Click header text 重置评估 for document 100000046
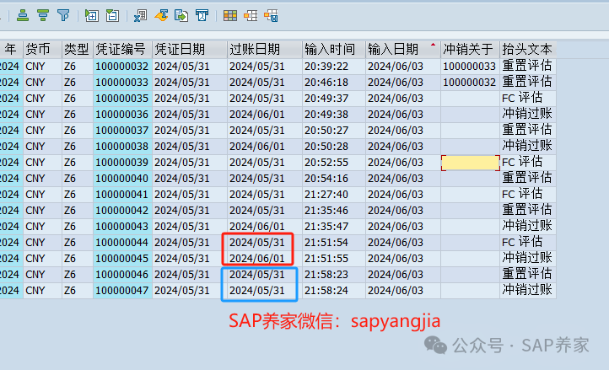This screenshot has height=370, width=609. point(527,274)
